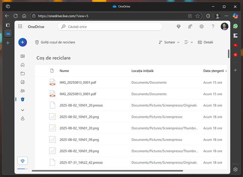Toggle vertical tabs panel icon

[x=8, y=25]
